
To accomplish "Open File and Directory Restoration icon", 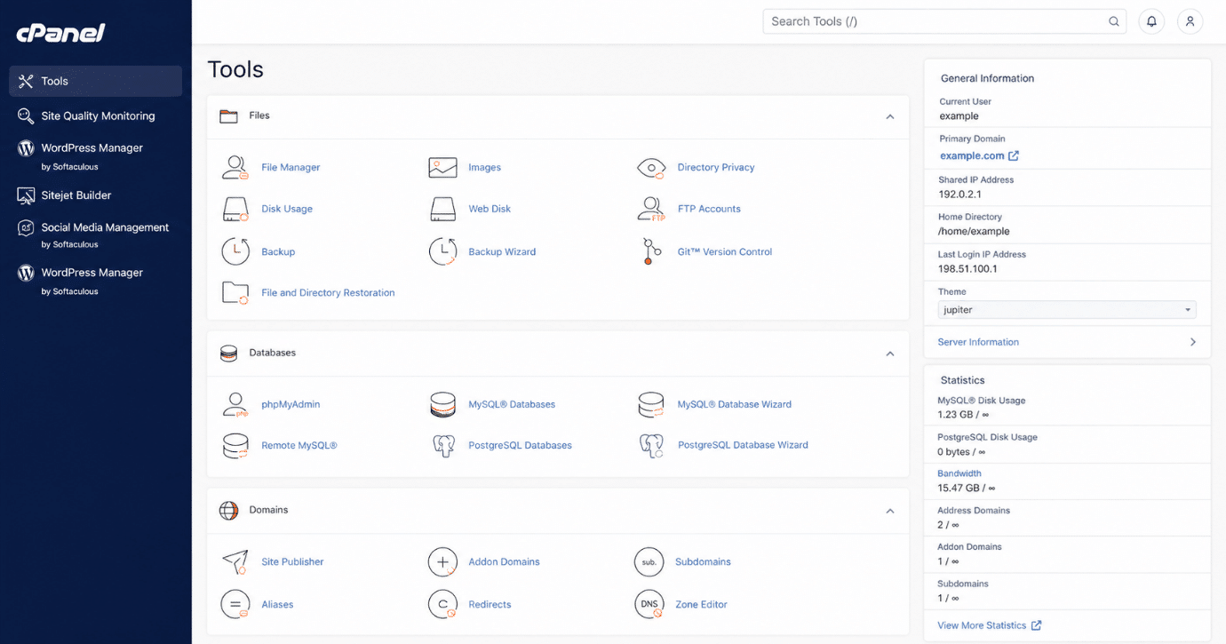I will click(x=235, y=292).
